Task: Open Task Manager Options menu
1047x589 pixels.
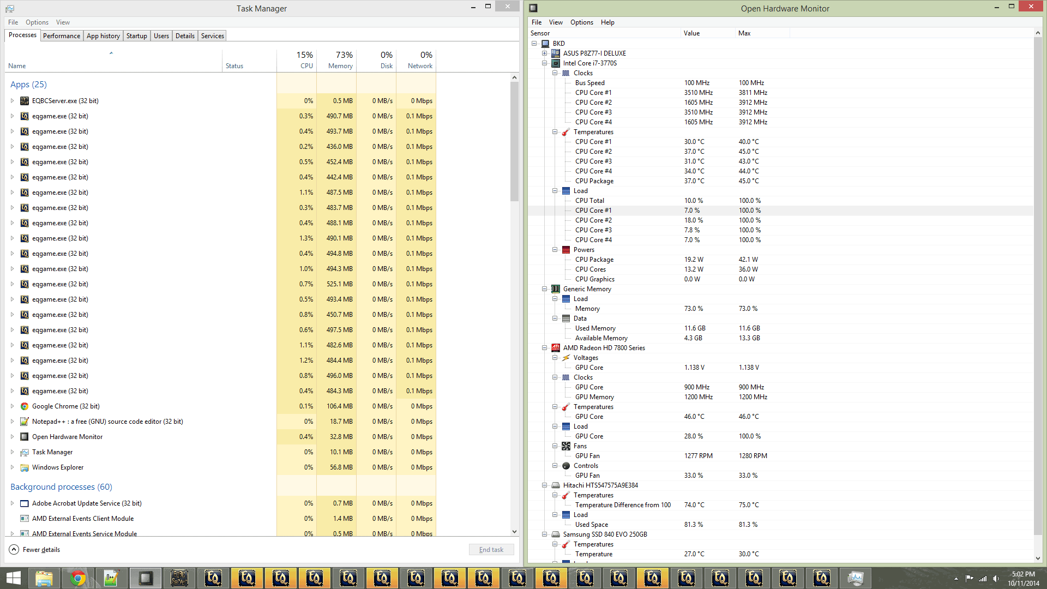Action: point(37,22)
